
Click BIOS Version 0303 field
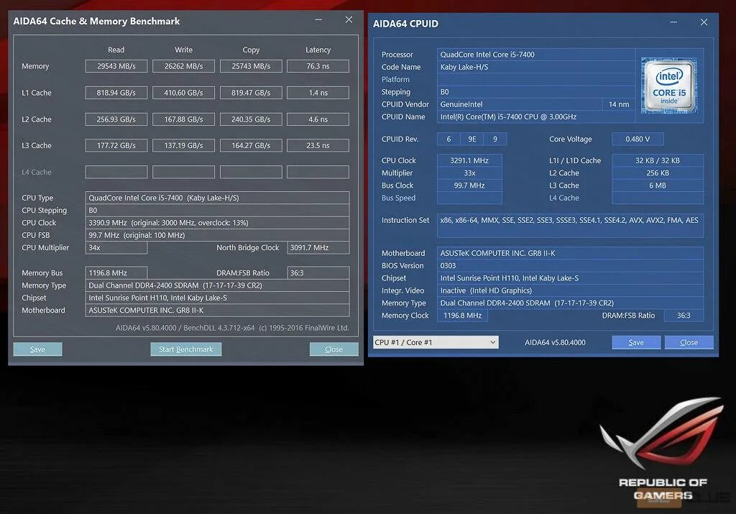click(570, 266)
